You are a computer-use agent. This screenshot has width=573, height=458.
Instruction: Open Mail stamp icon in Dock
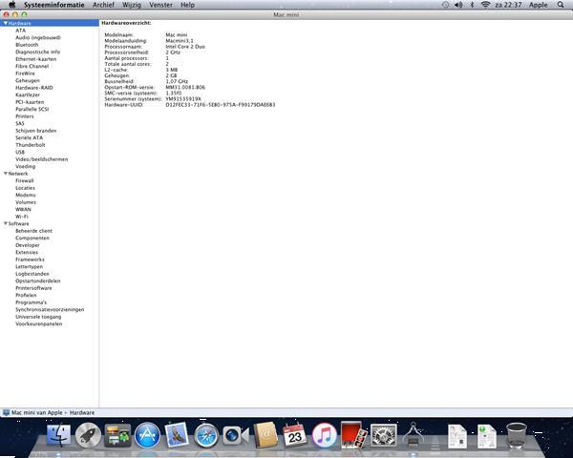point(177,435)
